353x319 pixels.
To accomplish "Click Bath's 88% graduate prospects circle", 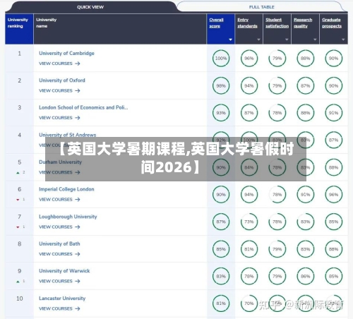I will pyautogui.click(x=333, y=249).
